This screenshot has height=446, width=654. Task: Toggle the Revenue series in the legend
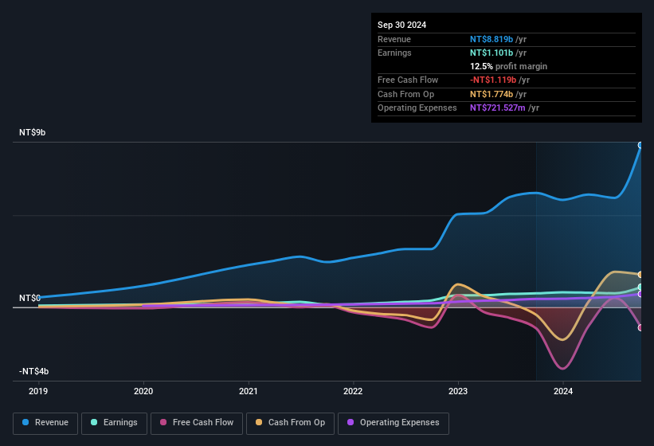pyautogui.click(x=46, y=423)
